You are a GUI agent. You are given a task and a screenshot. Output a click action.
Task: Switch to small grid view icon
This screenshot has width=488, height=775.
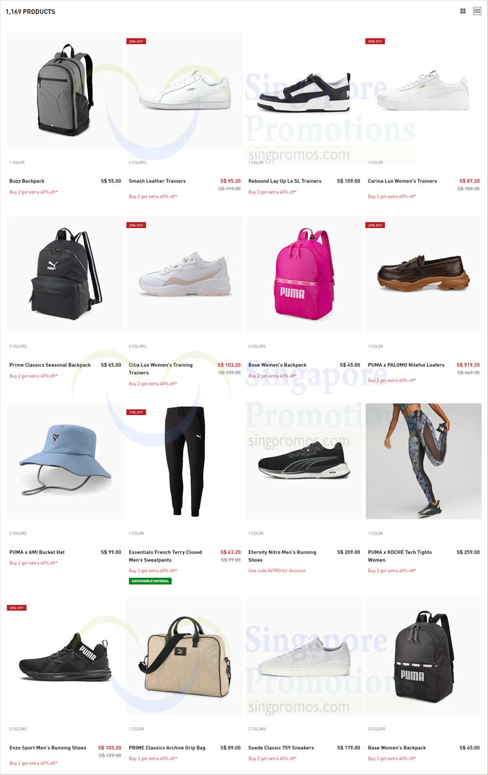(477, 11)
